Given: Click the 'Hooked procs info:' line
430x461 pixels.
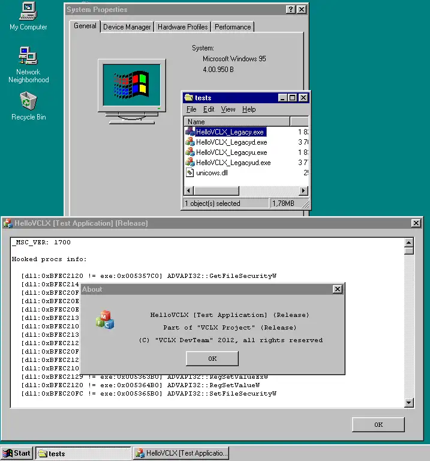Looking at the screenshot, I should click(x=49, y=259).
